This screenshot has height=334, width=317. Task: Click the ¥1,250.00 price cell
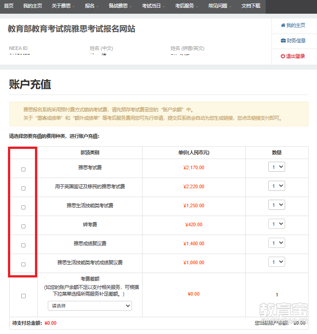[x=194, y=205]
